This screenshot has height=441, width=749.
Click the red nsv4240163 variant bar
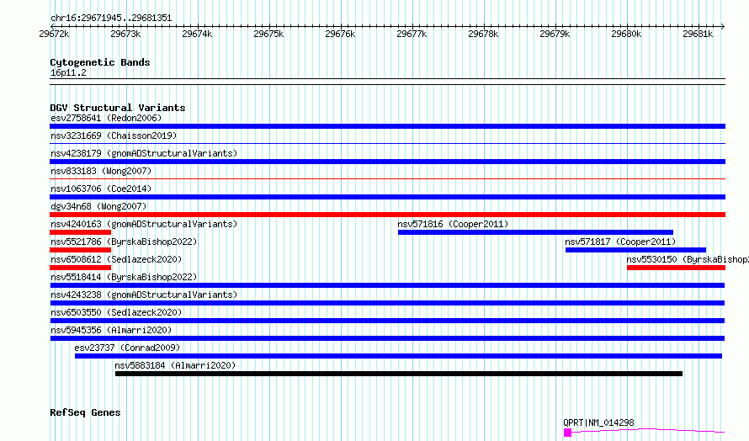(x=80, y=232)
